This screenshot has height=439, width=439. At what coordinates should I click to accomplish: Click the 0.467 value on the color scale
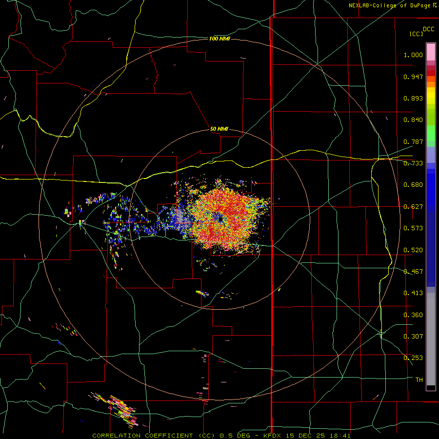413,272
